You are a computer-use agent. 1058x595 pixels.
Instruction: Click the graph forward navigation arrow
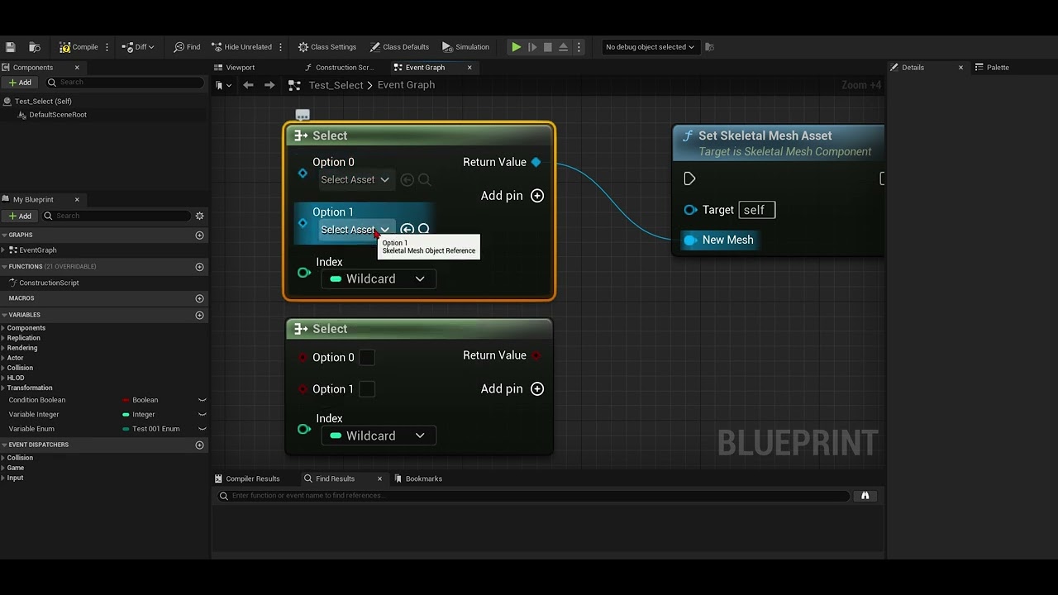[269, 85]
